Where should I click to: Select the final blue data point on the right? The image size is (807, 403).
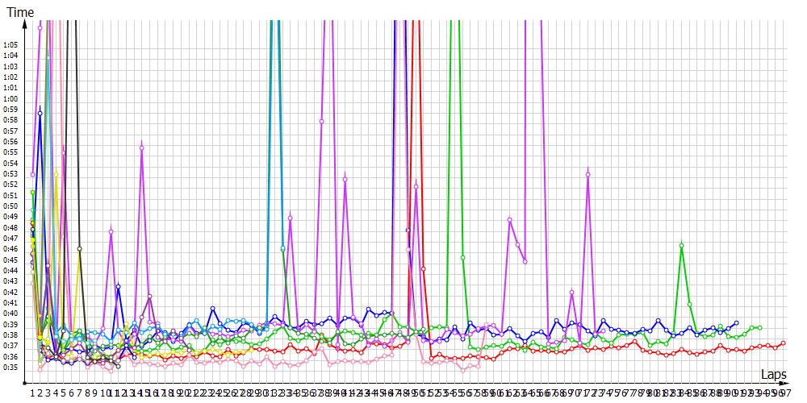pos(735,322)
